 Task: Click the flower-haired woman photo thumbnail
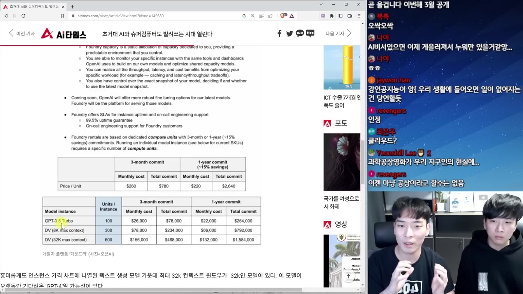342,162
